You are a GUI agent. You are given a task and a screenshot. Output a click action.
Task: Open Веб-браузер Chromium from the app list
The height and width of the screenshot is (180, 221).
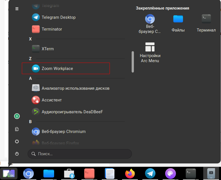point(63,132)
